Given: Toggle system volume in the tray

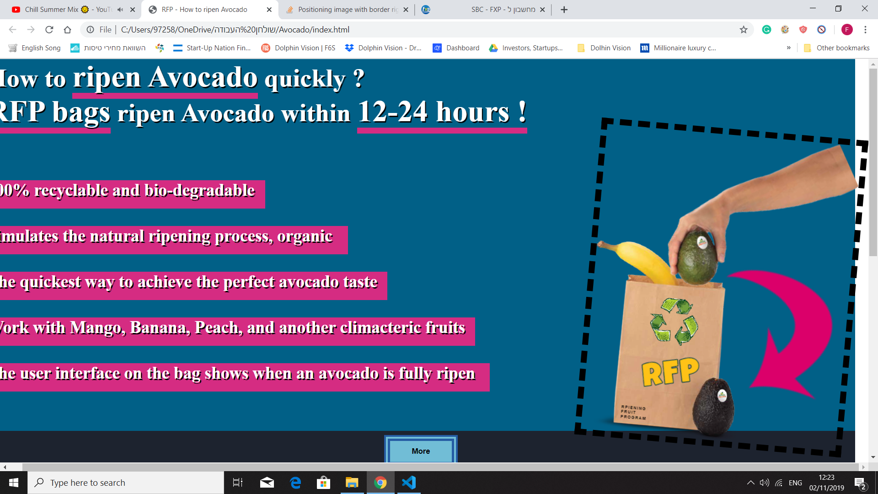Looking at the screenshot, I should pos(765,482).
